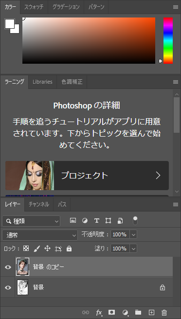Toggle the layer filtering on/off switch
181x319 pixels.
[135, 221]
